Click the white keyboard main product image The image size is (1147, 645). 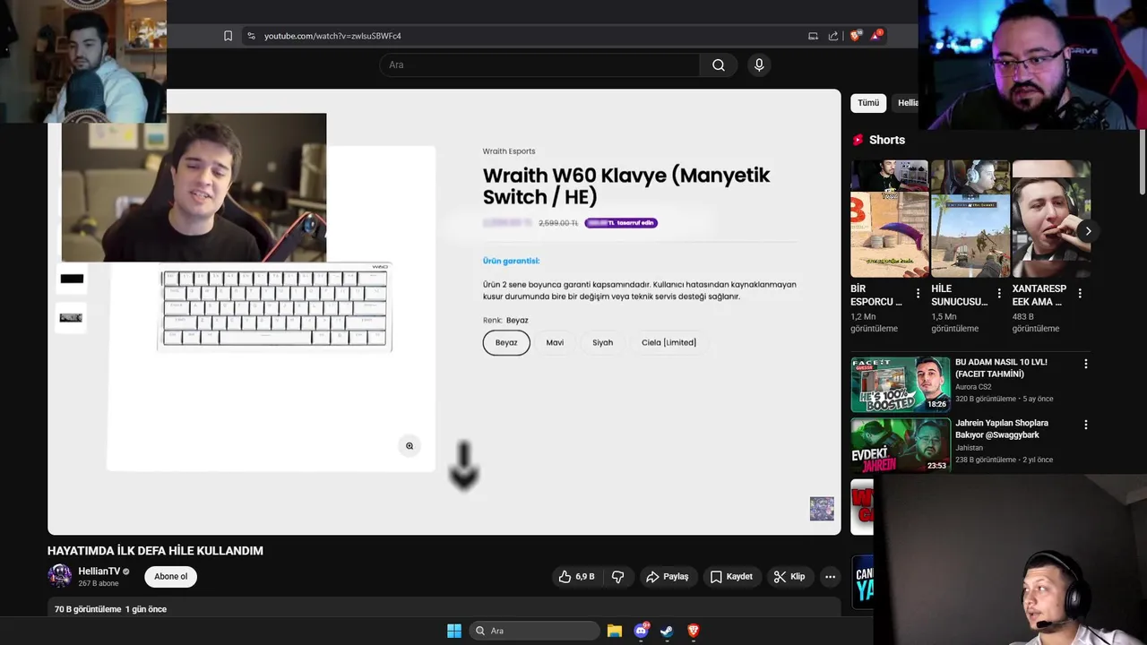[275, 307]
